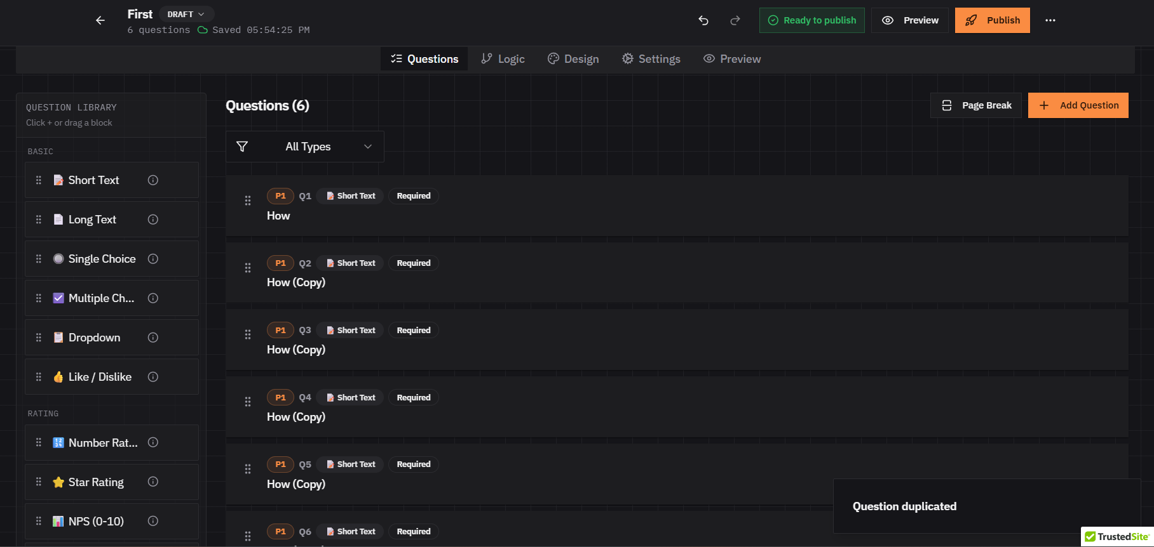Go back using the left arrow icon

click(x=100, y=20)
